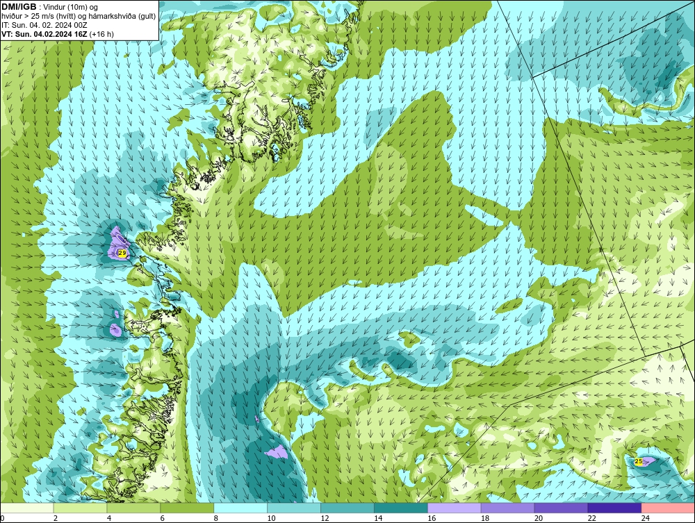Viewport: 695px width, 523px height.
Task: Select the 4–6 m/s green legend swatch
Action: [133, 508]
